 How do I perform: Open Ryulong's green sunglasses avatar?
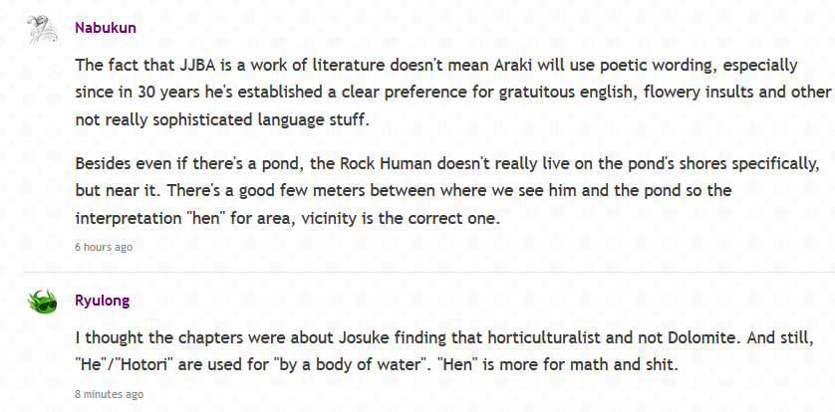tap(42, 302)
